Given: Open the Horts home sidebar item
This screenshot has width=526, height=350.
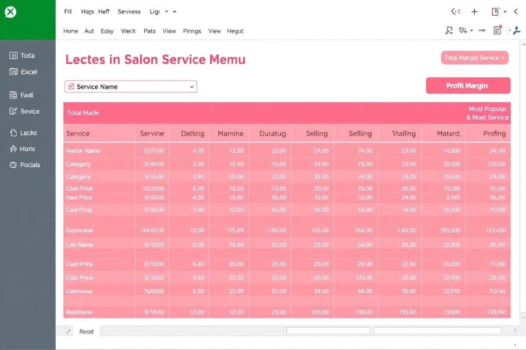Looking at the screenshot, I should [x=22, y=149].
